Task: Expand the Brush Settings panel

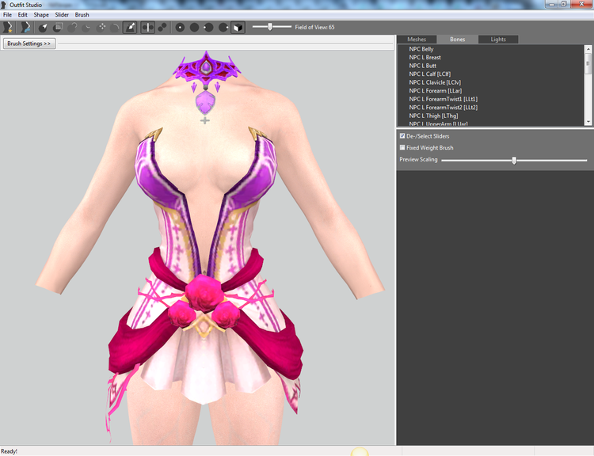Action: tap(29, 44)
